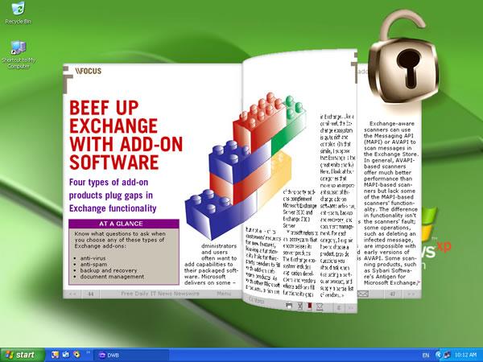
Task: Click the red bookmark icon on the flipping page
Action: click(310, 306)
